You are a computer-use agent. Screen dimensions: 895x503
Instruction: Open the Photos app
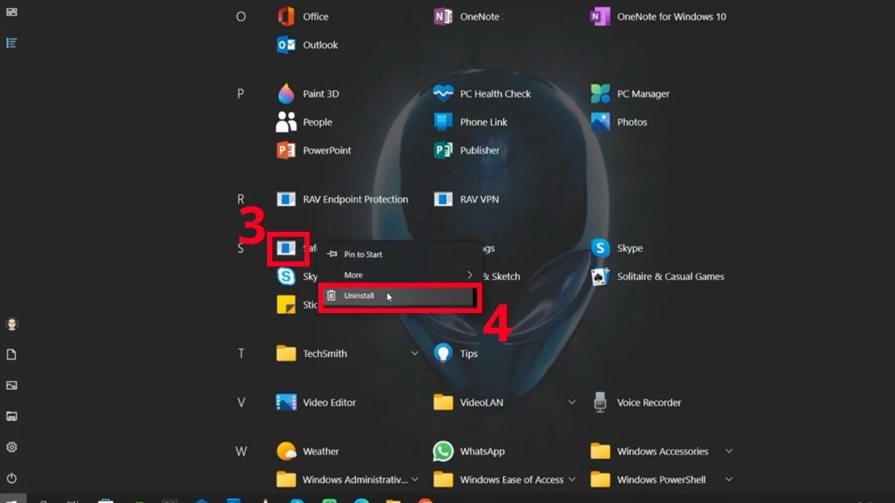pos(619,122)
